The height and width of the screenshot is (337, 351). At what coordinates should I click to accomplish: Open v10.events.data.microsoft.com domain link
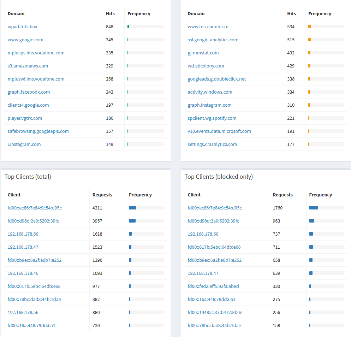(219, 131)
